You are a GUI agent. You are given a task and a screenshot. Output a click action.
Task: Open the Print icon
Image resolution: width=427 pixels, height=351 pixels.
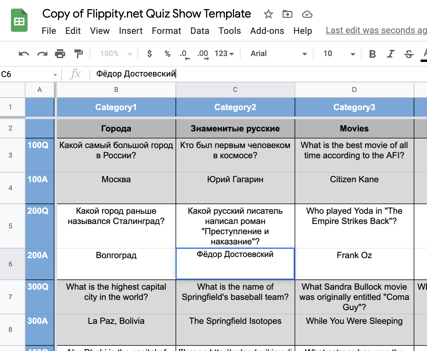pos(60,54)
